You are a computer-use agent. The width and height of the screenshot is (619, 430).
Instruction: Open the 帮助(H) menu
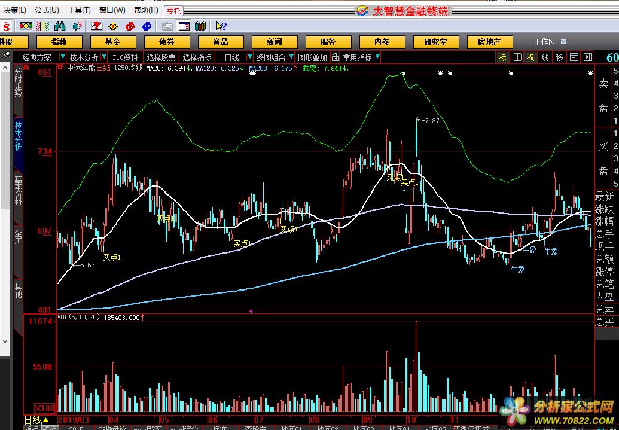tap(146, 10)
